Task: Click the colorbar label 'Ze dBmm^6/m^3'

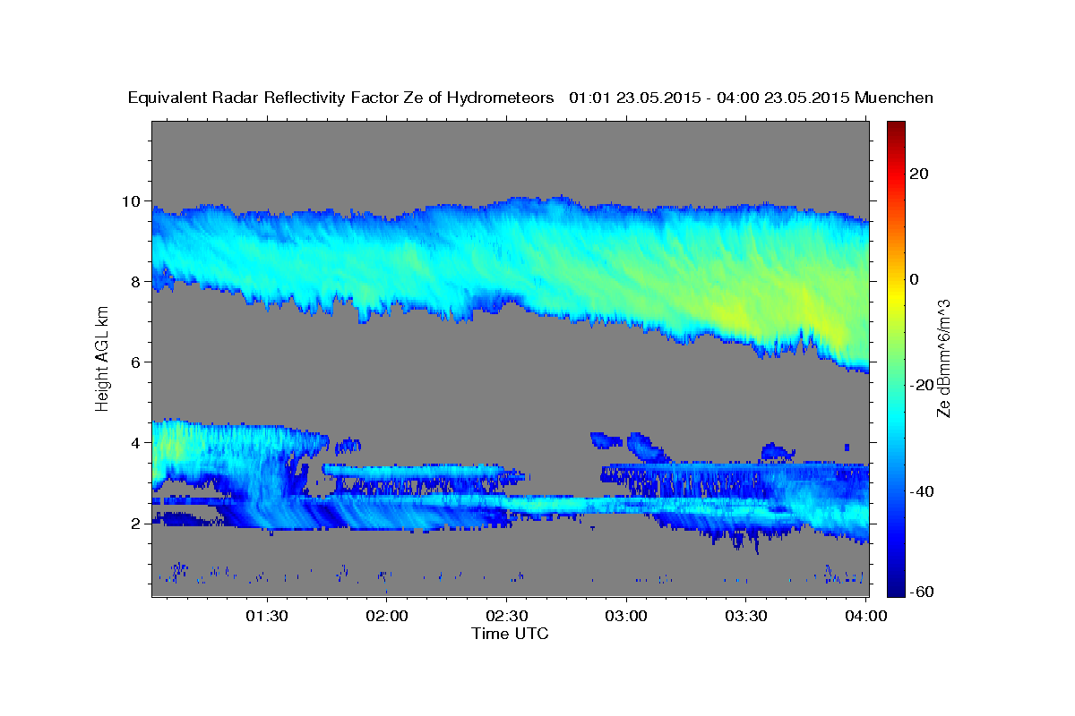Action: pyautogui.click(x=942, y=358)
